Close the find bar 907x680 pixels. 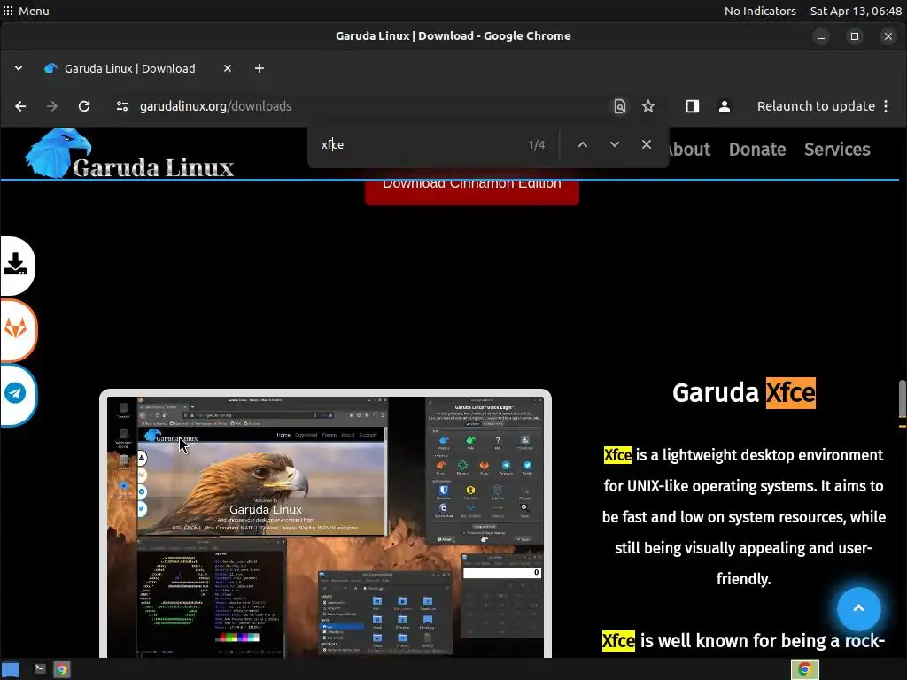646,144
